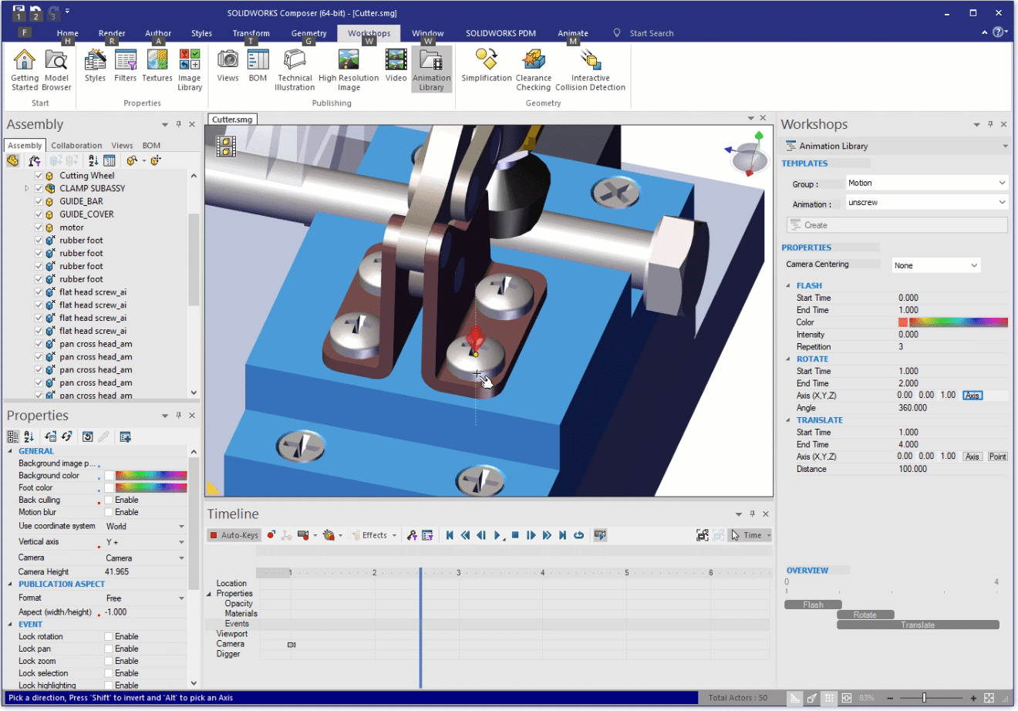The image size is (1018, 711).
Task: Click the Start Search box
Action: coord(652,33)
